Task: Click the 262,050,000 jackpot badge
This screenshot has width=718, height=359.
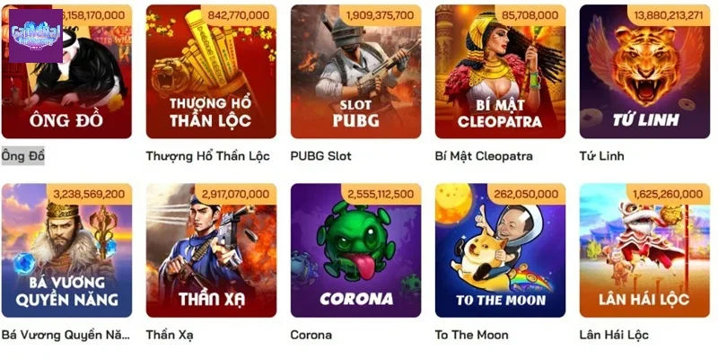Action: pyautogui.click(x=526, y=194)
